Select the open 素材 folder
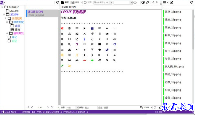Image resolution: width=197 pixels, height=116 pixels. coord(15,29)
